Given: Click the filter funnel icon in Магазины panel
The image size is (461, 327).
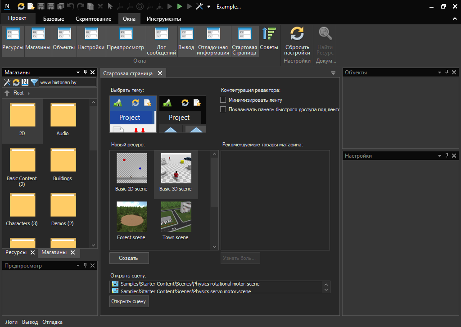Looking at the screenshot, I should click(x=34, y=82).
